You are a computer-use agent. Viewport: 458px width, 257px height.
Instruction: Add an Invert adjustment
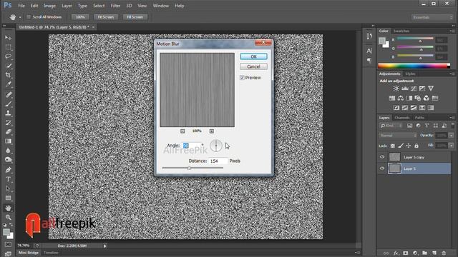point(396,108)
